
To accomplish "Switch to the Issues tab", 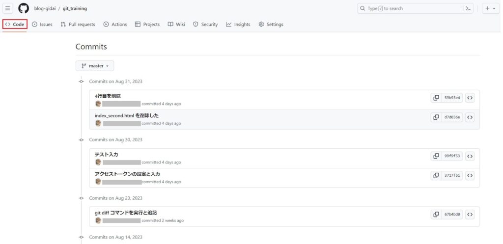I will (42, 25).
